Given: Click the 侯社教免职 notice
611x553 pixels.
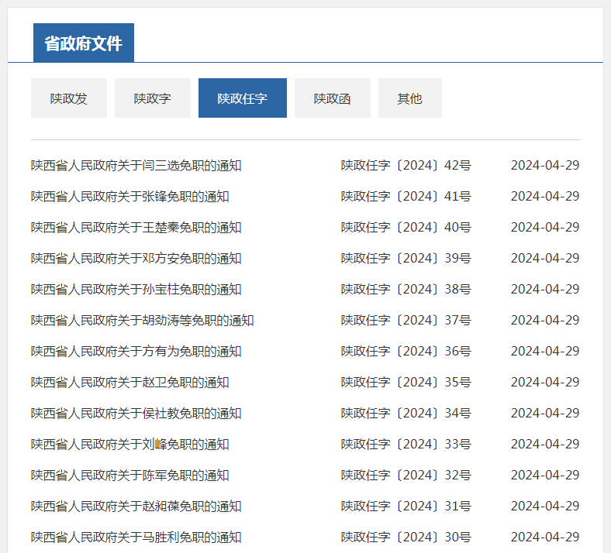Looking at the screenshot, I should [x=136, y=414].
